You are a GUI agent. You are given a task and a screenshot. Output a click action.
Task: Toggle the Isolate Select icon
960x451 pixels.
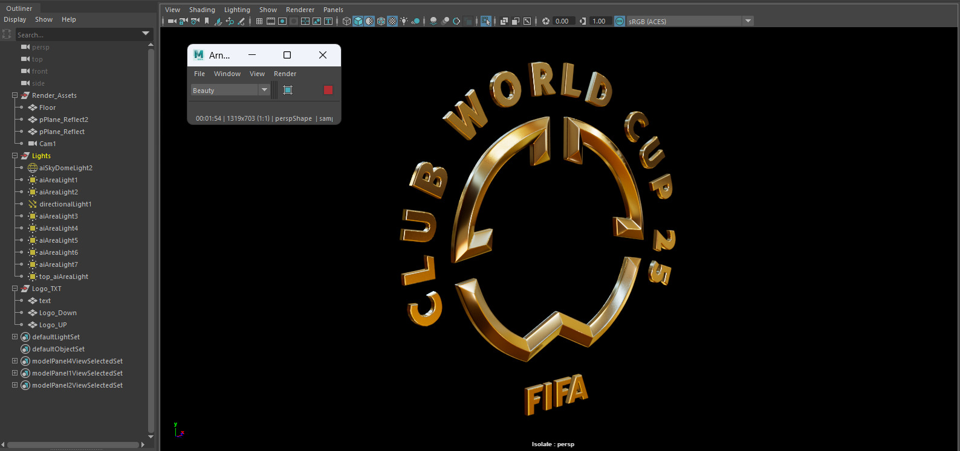click(485, 21)
